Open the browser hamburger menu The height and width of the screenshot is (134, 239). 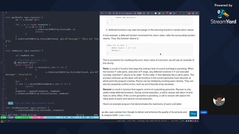[197, 13]
